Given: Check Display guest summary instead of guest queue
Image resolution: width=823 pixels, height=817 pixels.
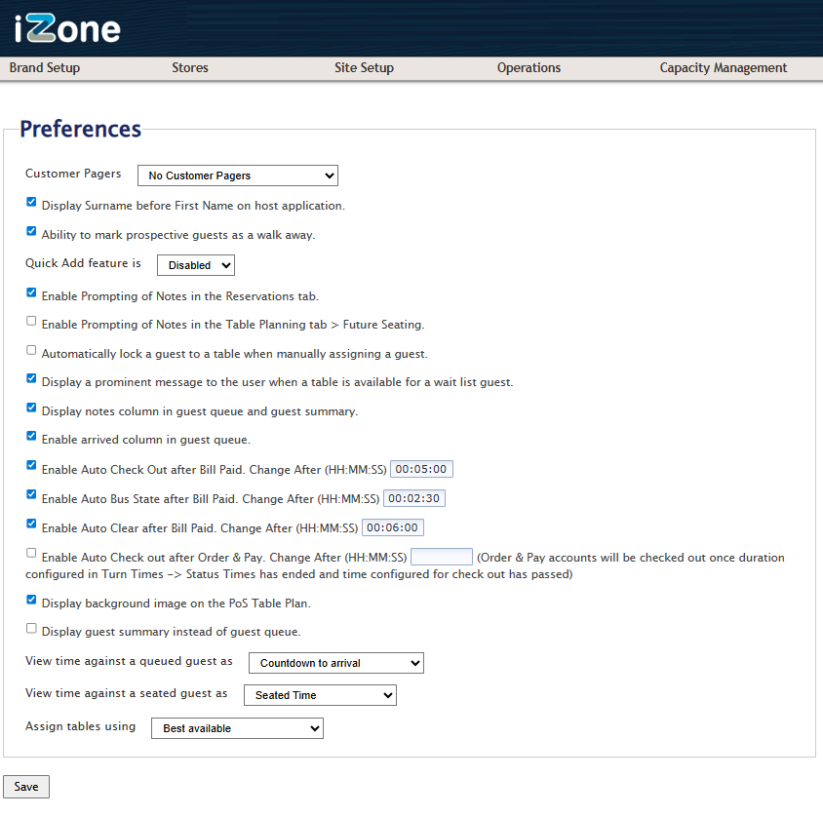Looking at the screenshot, I should [32, 628].
